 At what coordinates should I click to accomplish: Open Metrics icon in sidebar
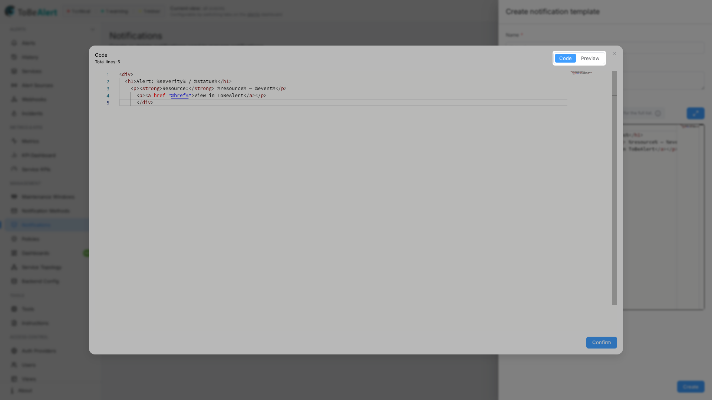14,141
